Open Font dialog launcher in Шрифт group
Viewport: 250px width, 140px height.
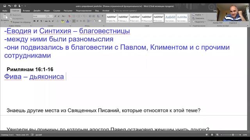[70, 26]
